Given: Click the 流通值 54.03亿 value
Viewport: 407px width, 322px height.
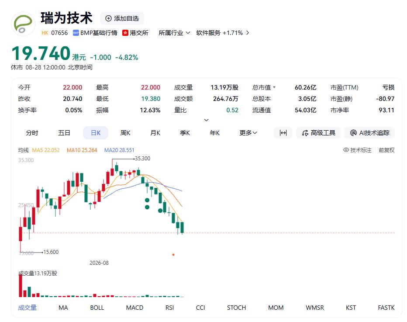Looking at the screenshot, I should coord(306,111).
